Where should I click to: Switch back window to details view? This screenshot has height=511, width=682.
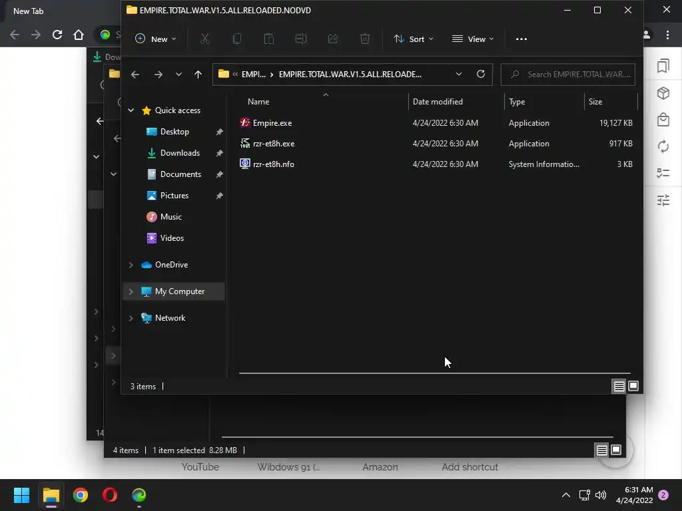click(x=601, y=450)
